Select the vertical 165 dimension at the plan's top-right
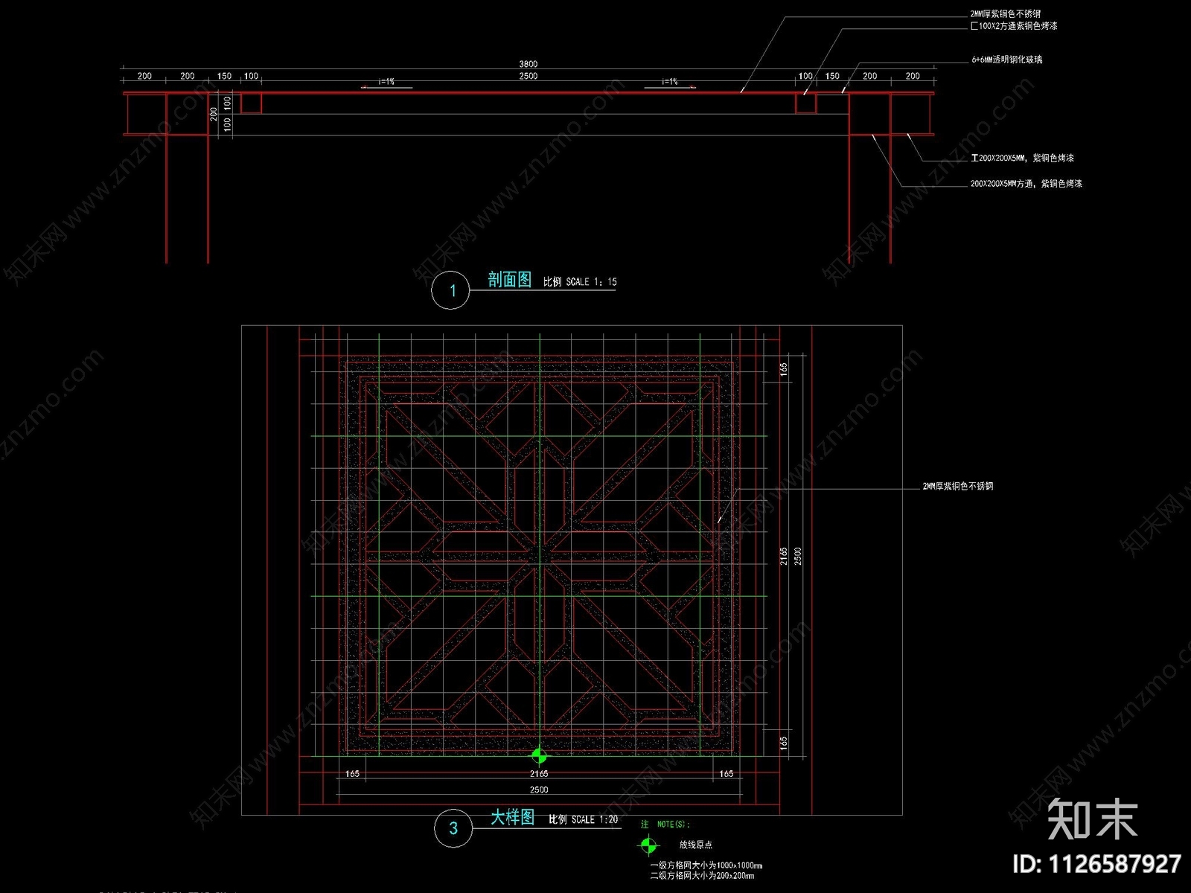Viewport: 1191px width, 893px height. pos(784,370)
